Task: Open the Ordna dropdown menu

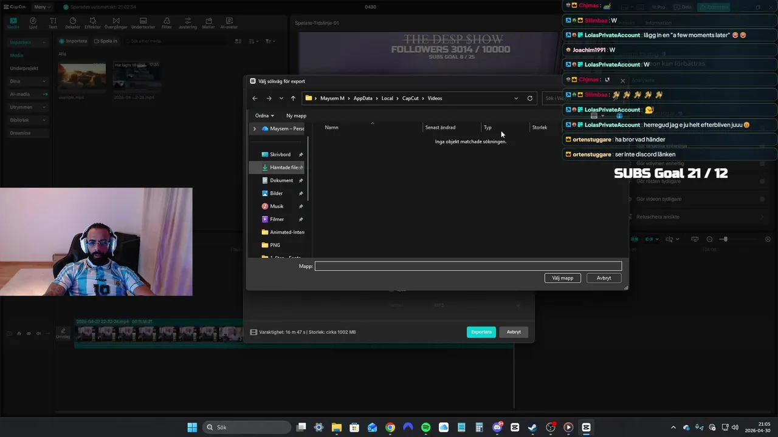Action: click(264, 115)
